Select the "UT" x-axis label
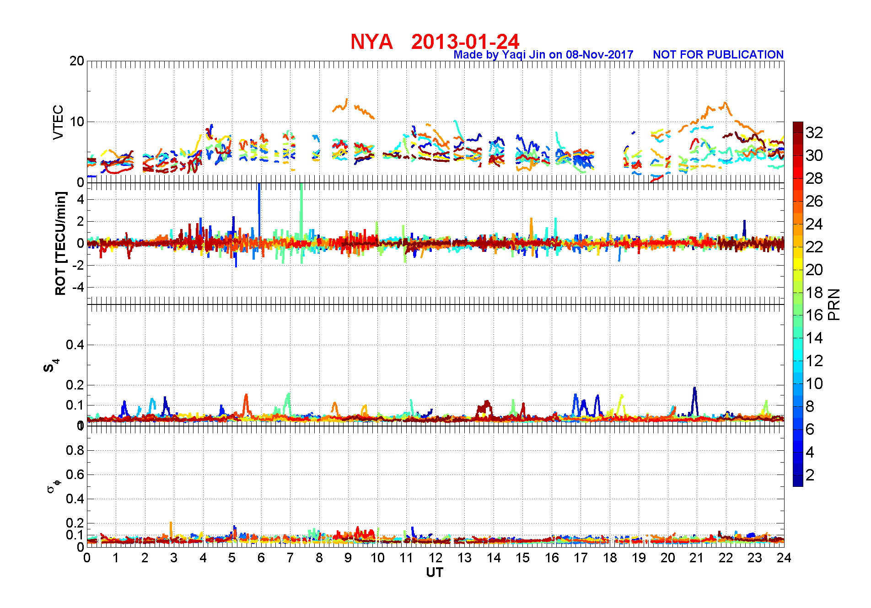Viewport: 871px width, 608px height. (435, 572)
